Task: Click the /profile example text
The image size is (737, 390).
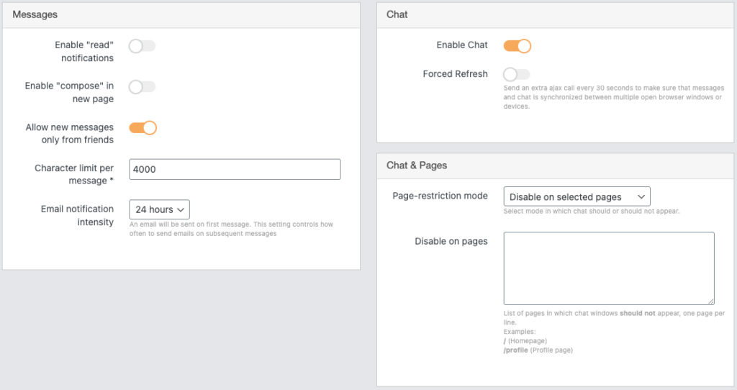Action: pyautogui.click(x=516, y=350)
